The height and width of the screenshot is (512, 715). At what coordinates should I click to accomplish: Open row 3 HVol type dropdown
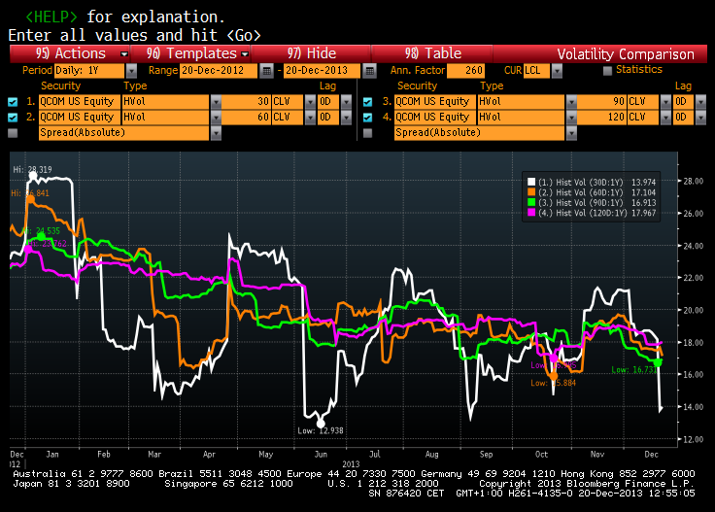click(x=571, y=102)
